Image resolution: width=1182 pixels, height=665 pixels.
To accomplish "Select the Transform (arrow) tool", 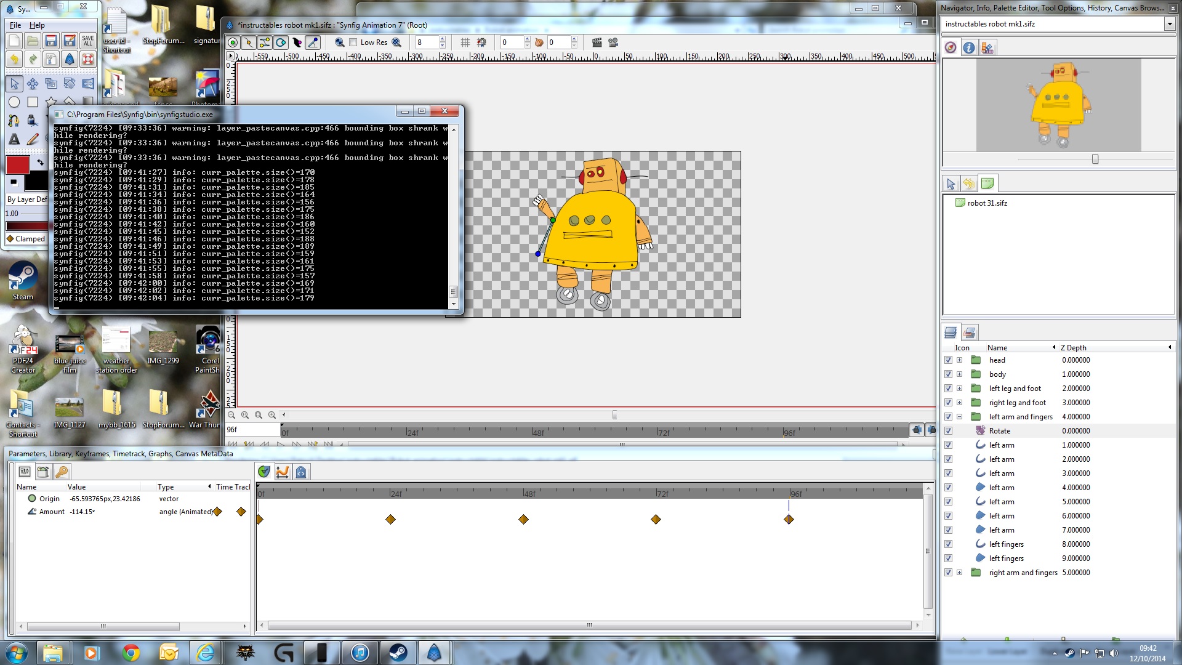I will (x=14, y=83).
